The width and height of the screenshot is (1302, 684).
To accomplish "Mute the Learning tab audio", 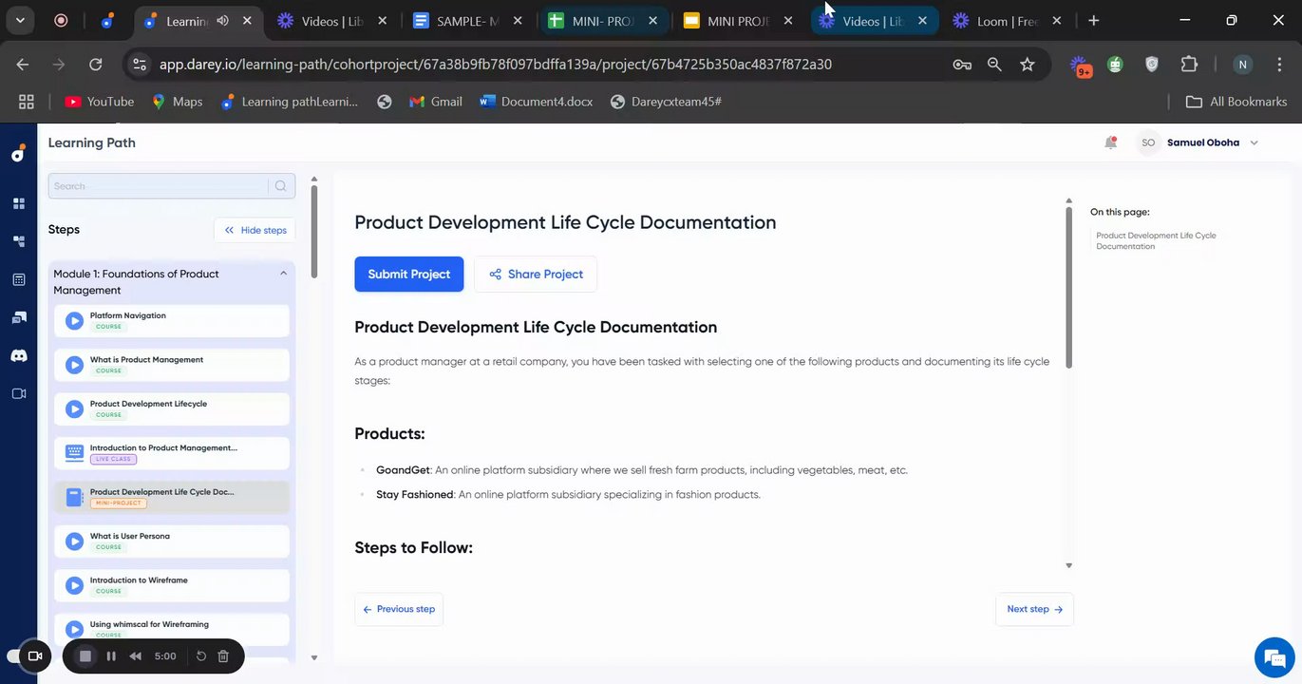I will click(x=223, y=21).
